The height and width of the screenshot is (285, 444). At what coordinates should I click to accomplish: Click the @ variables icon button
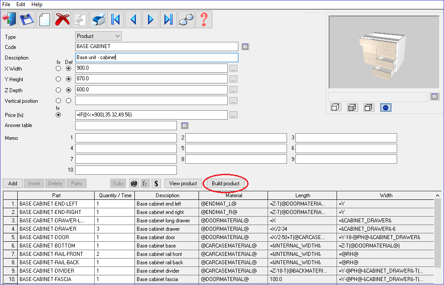pos(134,184)
